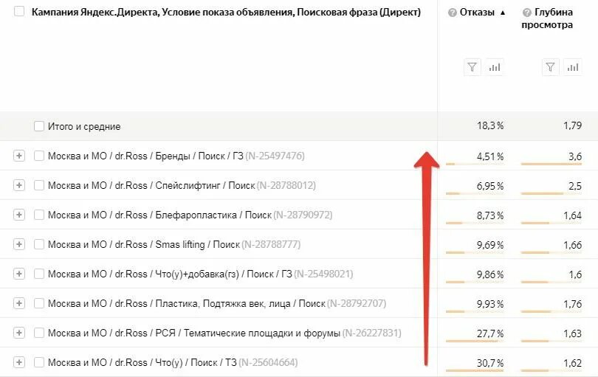Screen dimensions: 598x377
Task: Check the Блефаропластика / Поиск campaign row
Action: [x=39, y=215]
